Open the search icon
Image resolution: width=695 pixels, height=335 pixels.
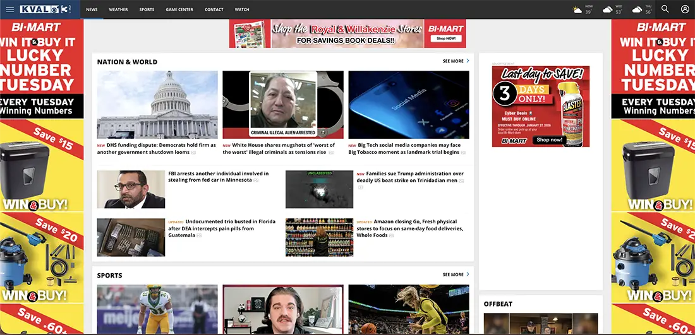(x=665, y=9)
